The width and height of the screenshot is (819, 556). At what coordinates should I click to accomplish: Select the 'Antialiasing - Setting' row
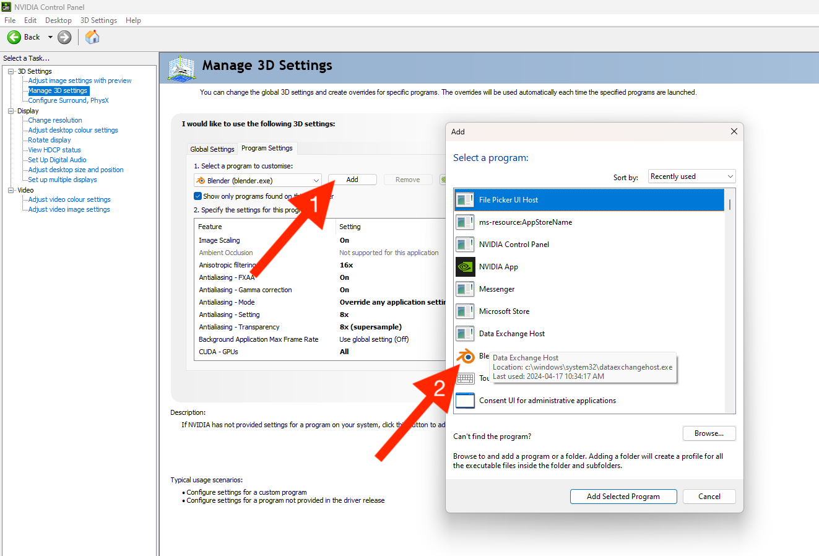320,315
